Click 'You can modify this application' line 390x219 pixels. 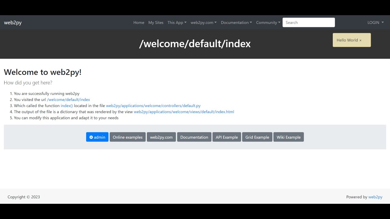(x=66, y=118)
